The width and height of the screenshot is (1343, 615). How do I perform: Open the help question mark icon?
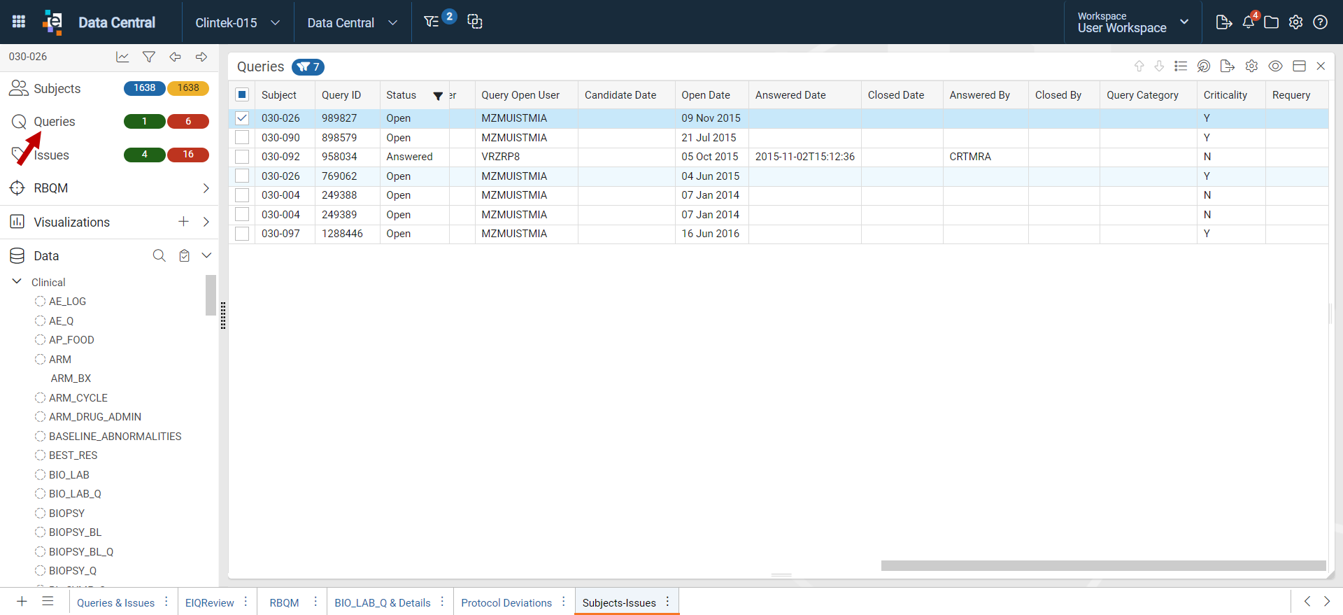tap(1321, 22)
